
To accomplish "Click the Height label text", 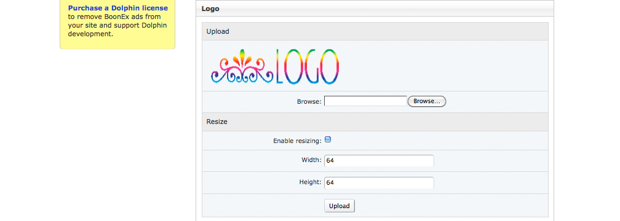I will [310, 182].
